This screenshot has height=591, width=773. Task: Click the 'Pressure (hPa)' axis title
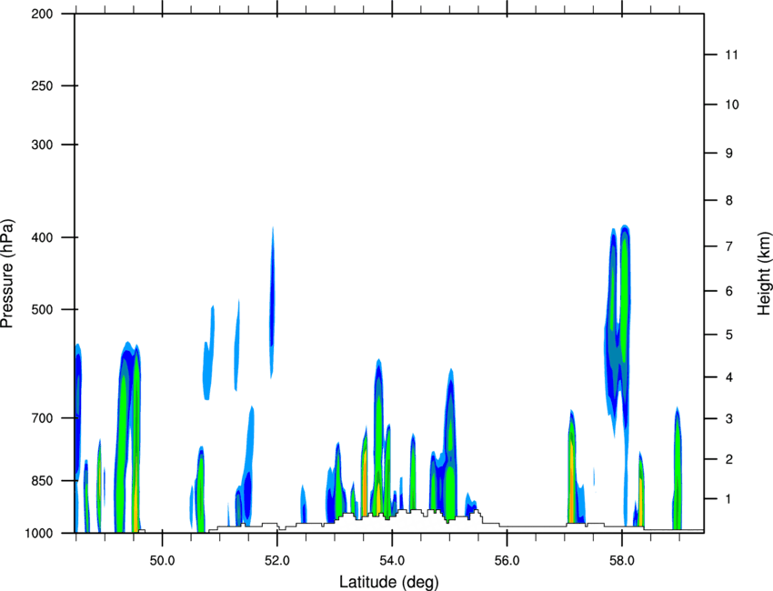7,274
